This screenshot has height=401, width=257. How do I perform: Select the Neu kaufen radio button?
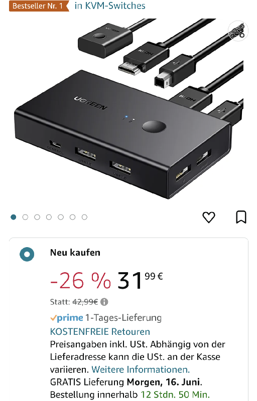27,254
